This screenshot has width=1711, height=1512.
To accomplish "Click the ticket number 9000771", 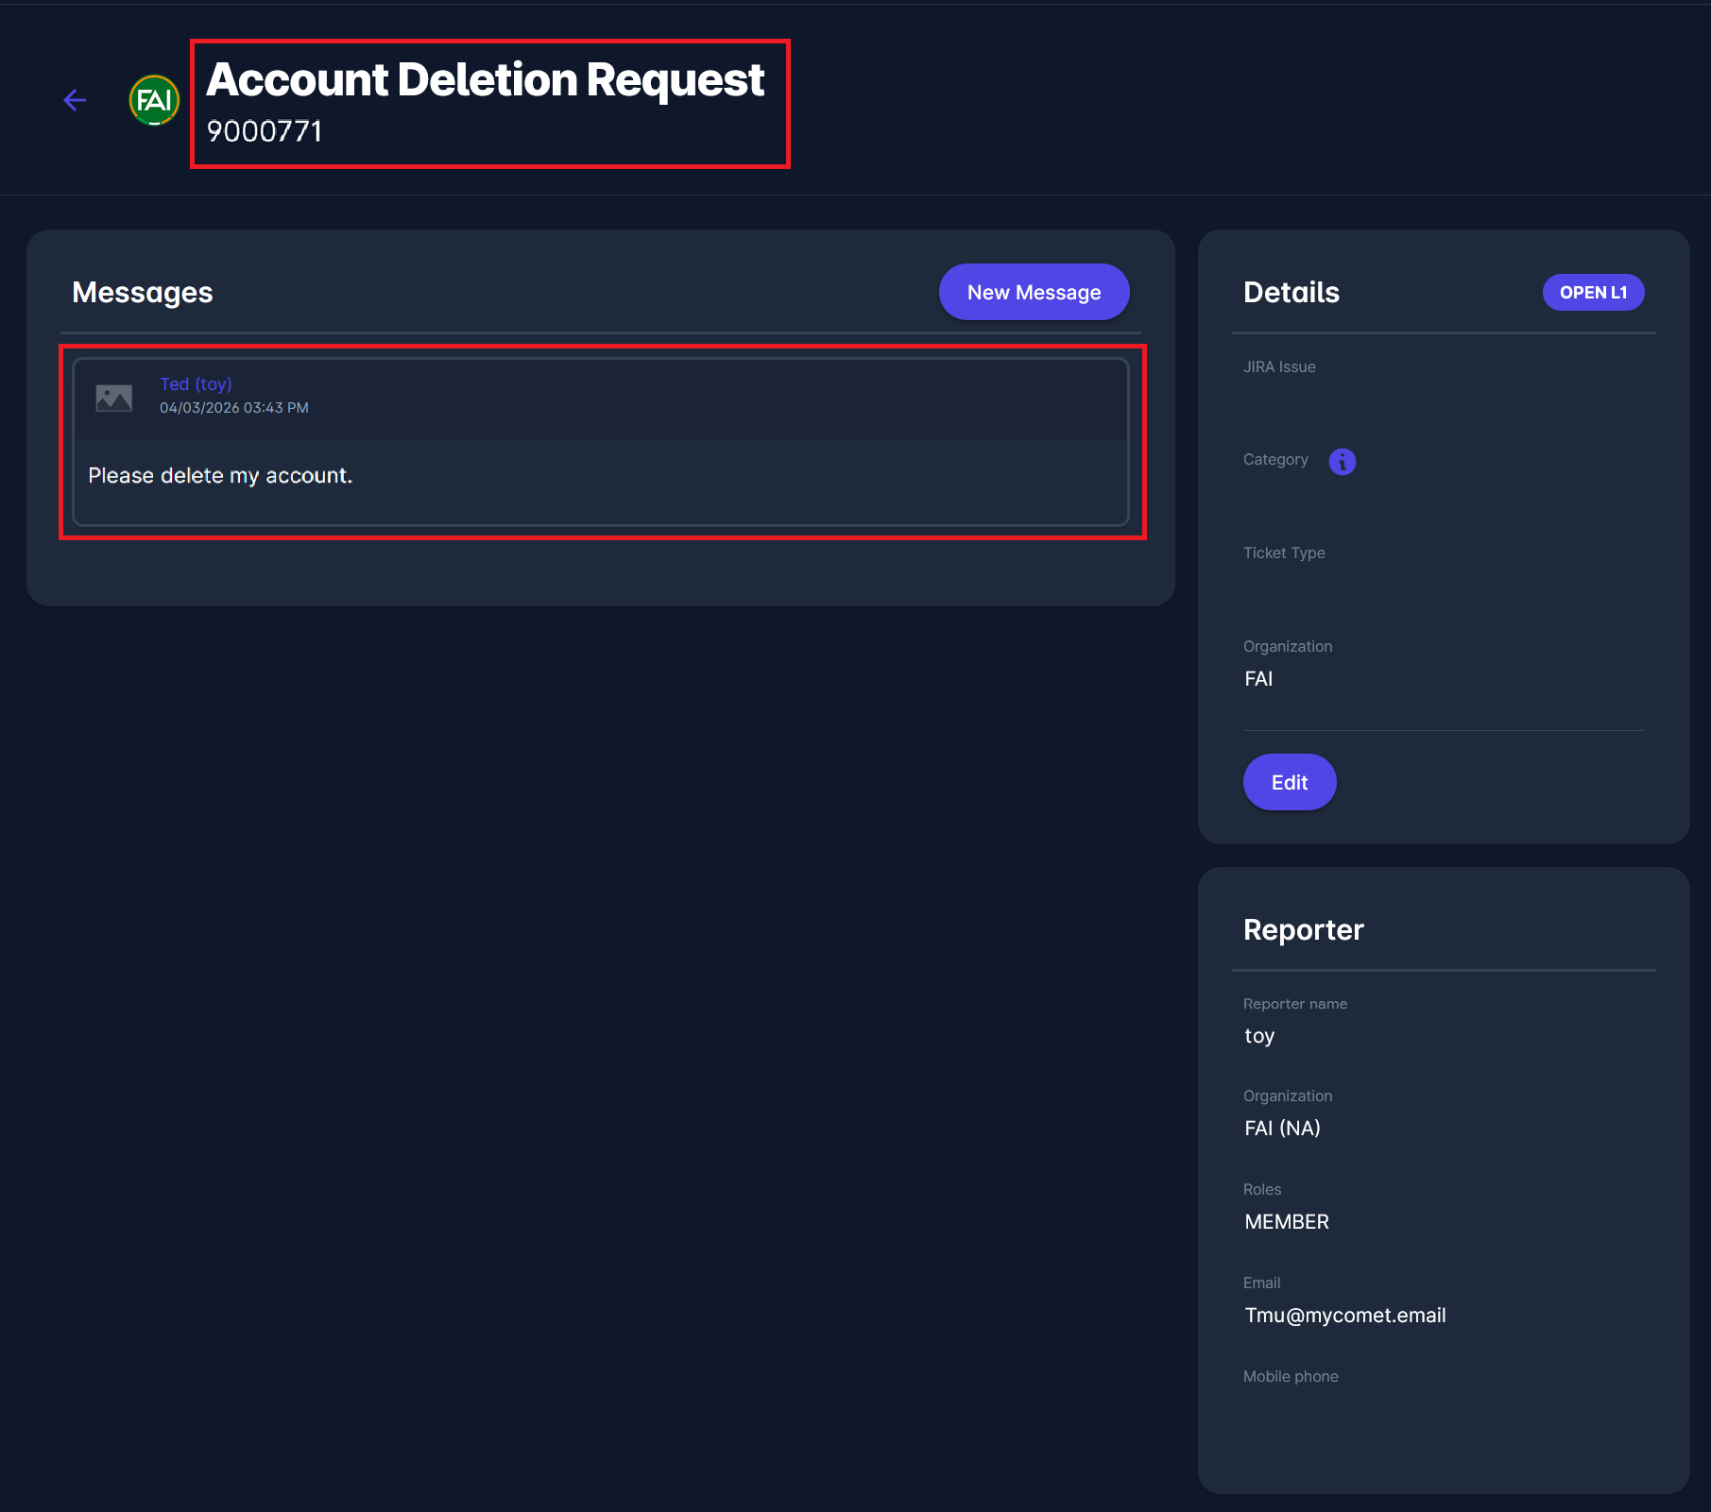I will pos(265,131).
